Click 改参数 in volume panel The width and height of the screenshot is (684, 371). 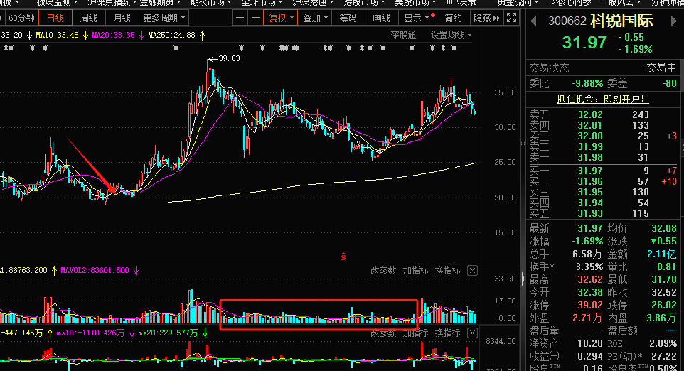tap(383, 270)
